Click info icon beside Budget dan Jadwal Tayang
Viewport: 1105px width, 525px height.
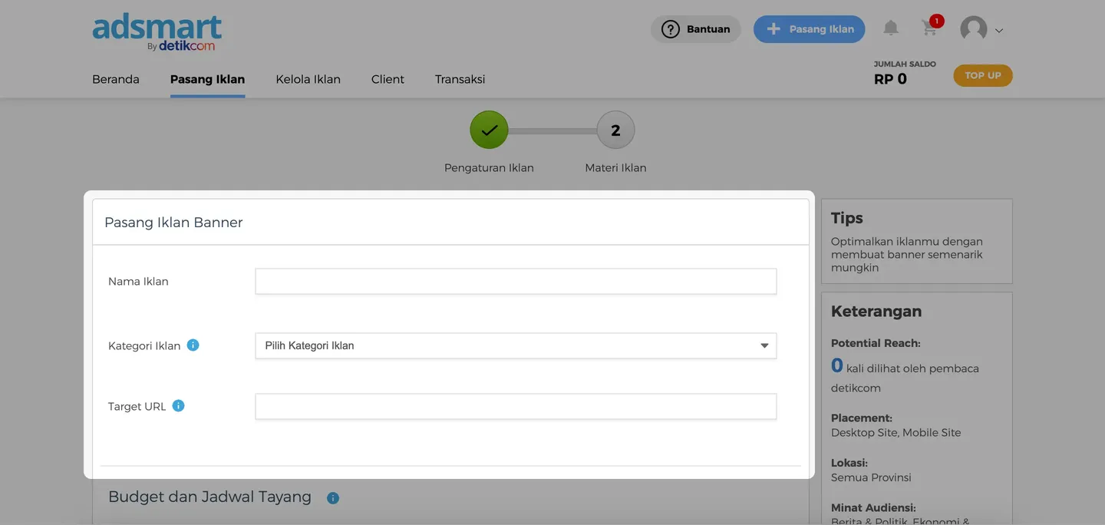point(332,498)
